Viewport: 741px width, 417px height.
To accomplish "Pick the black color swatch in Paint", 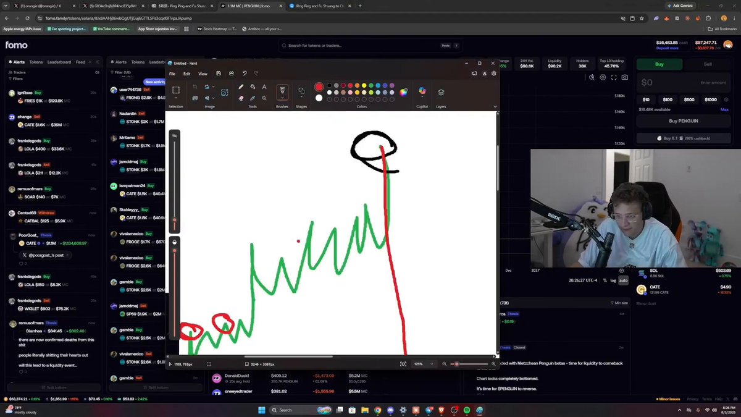I will coord(329,86).
